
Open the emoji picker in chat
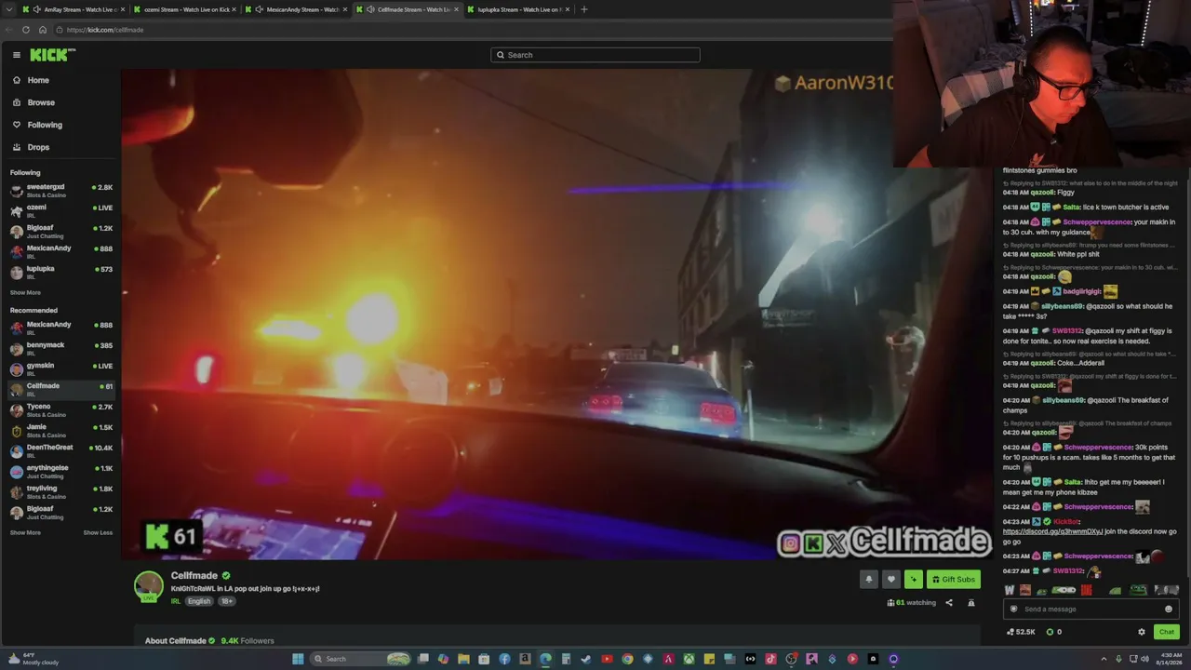[1169, 610]
